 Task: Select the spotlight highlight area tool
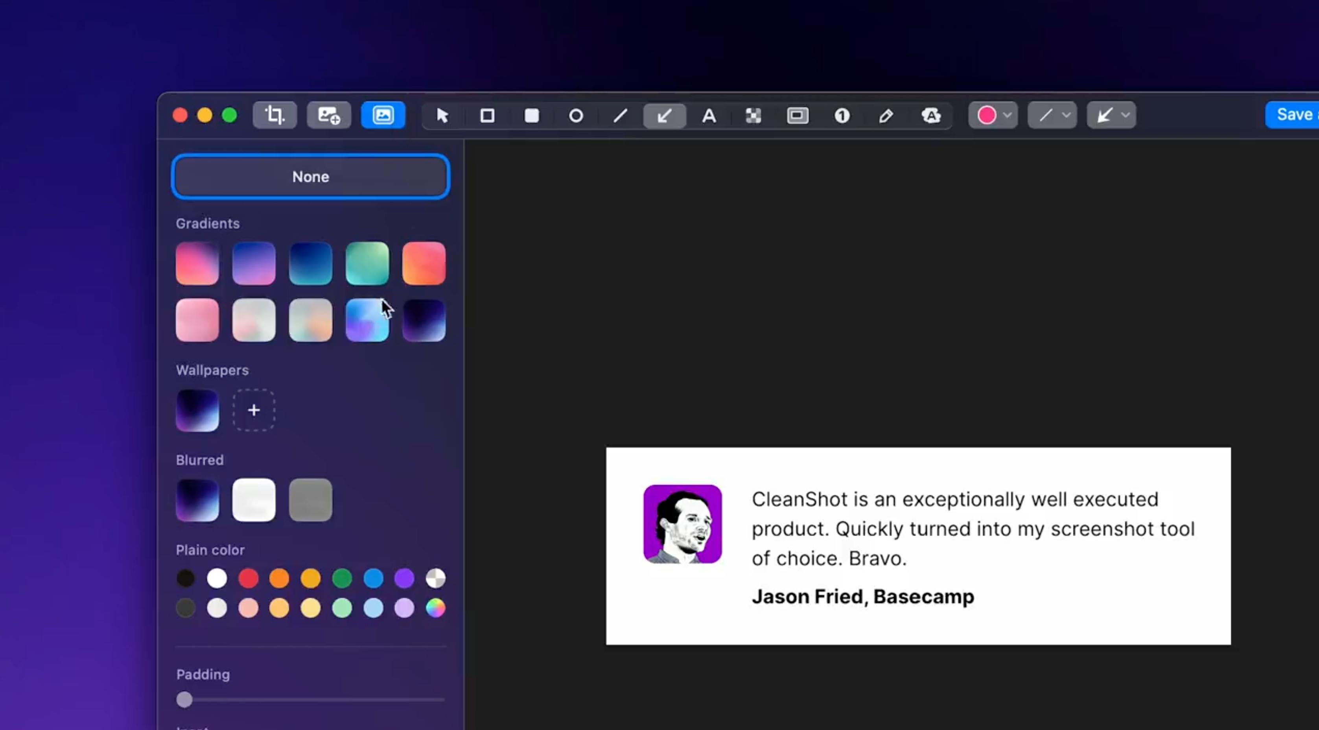(798, 116)
